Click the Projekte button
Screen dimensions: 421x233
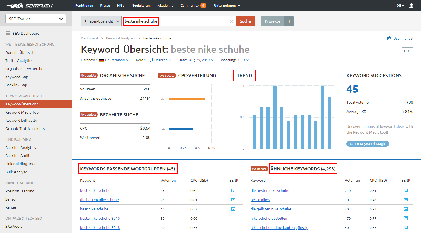click(273, 21)
